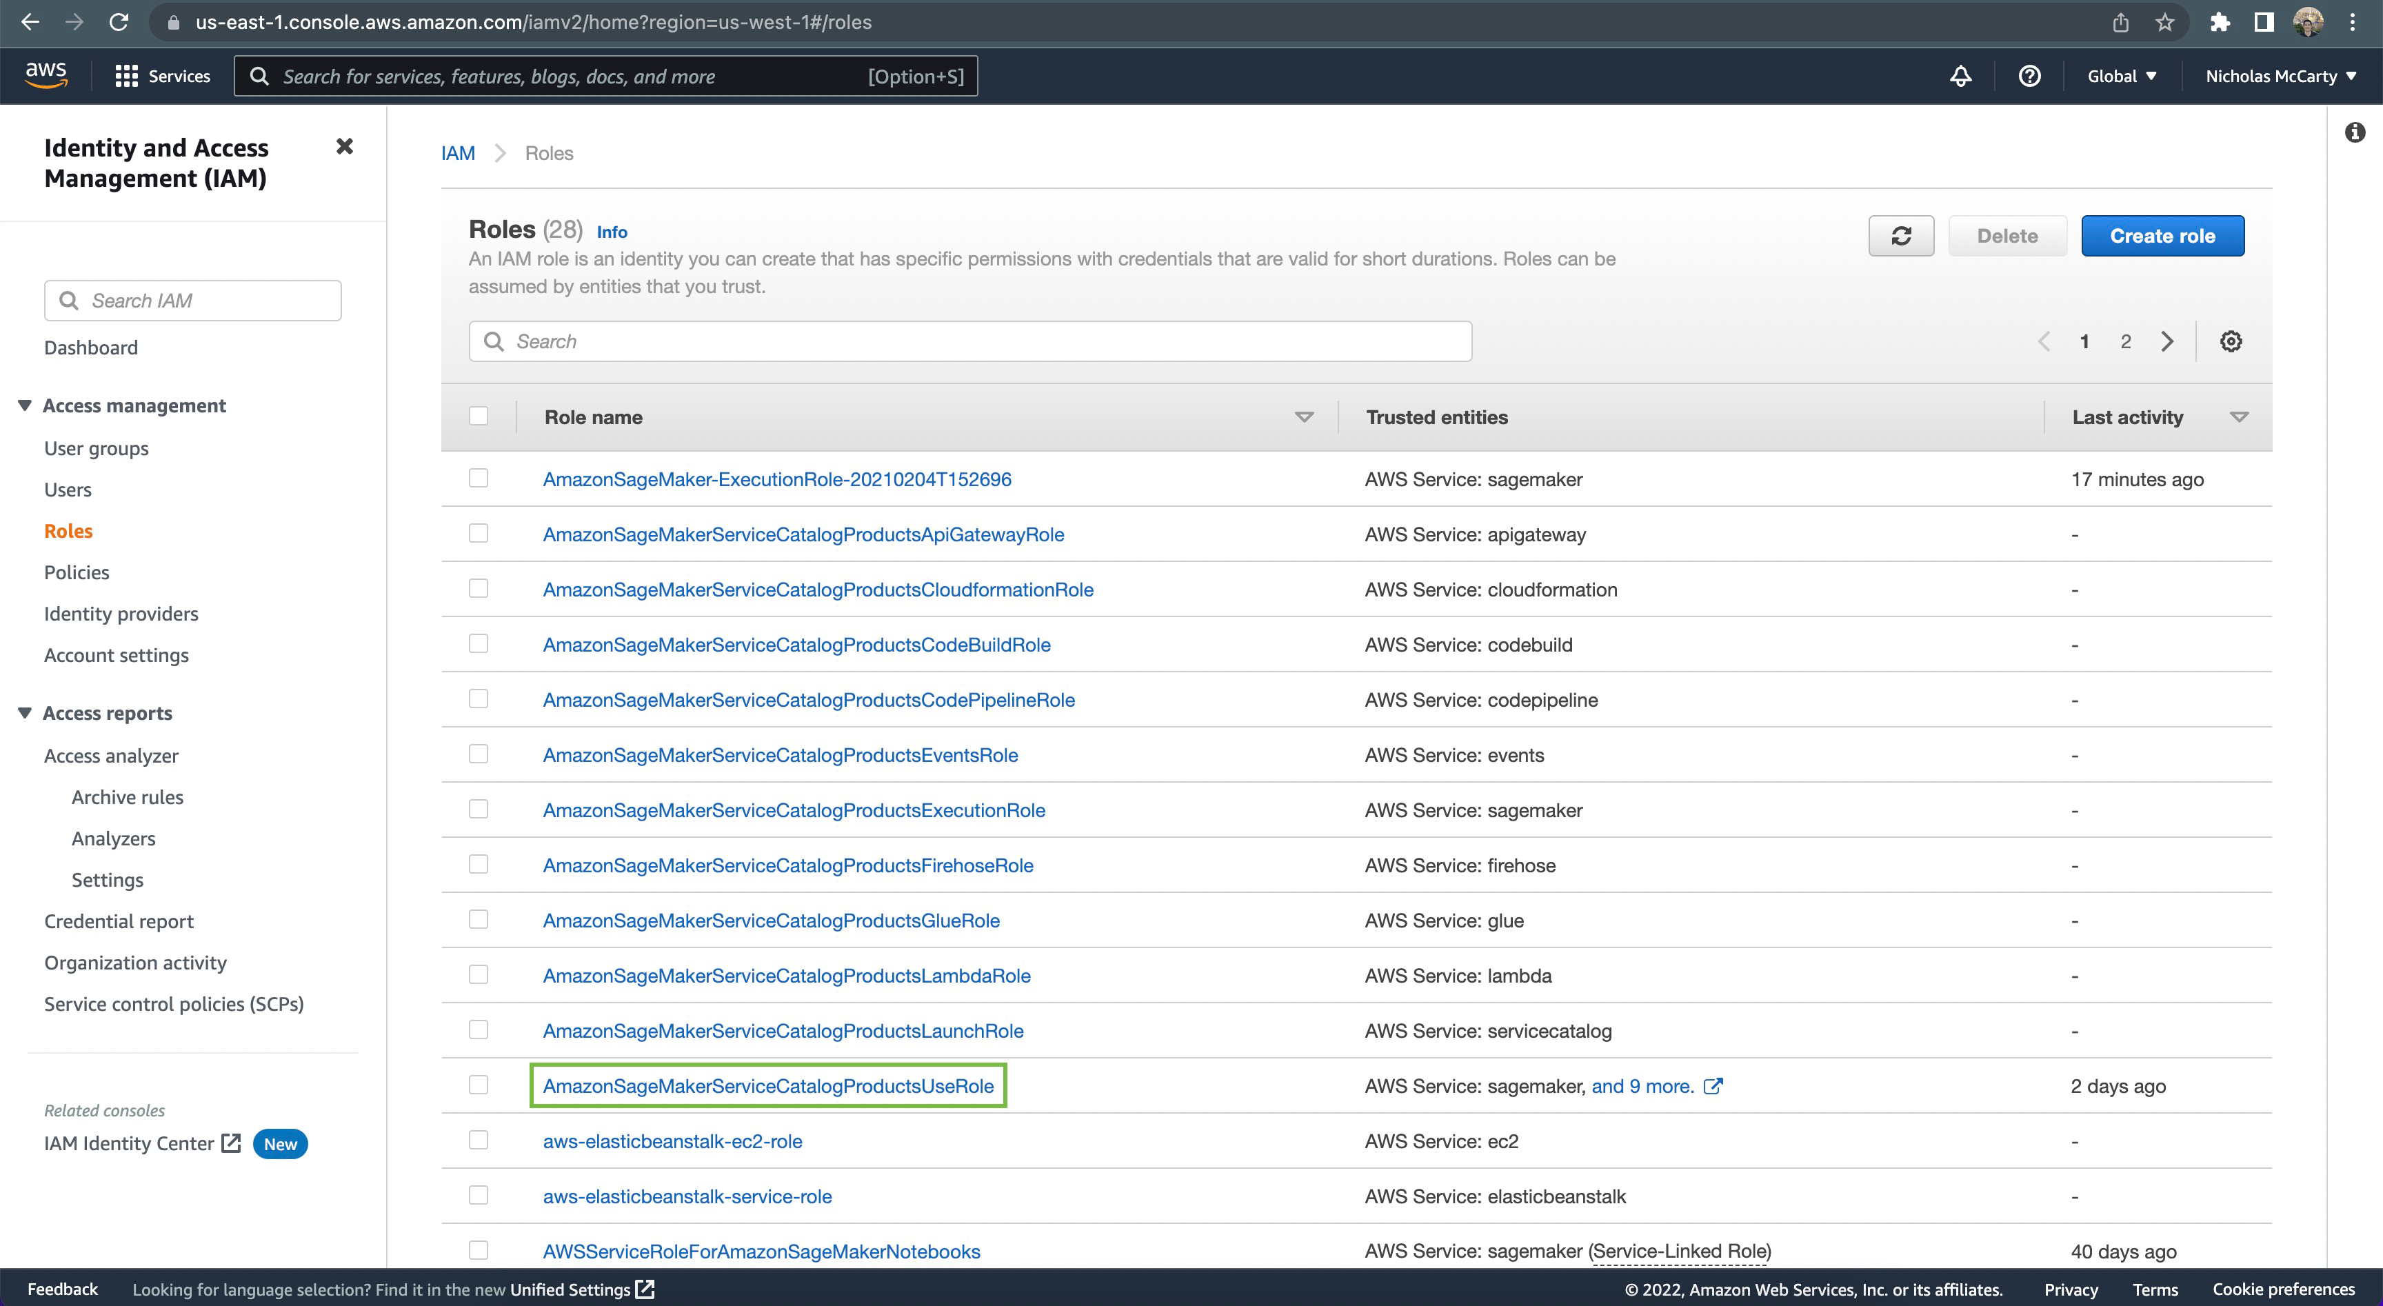The width and height of the screenshot is (2383, 1306).
Task: Open the notifications bell
Action: point(1960,76)
